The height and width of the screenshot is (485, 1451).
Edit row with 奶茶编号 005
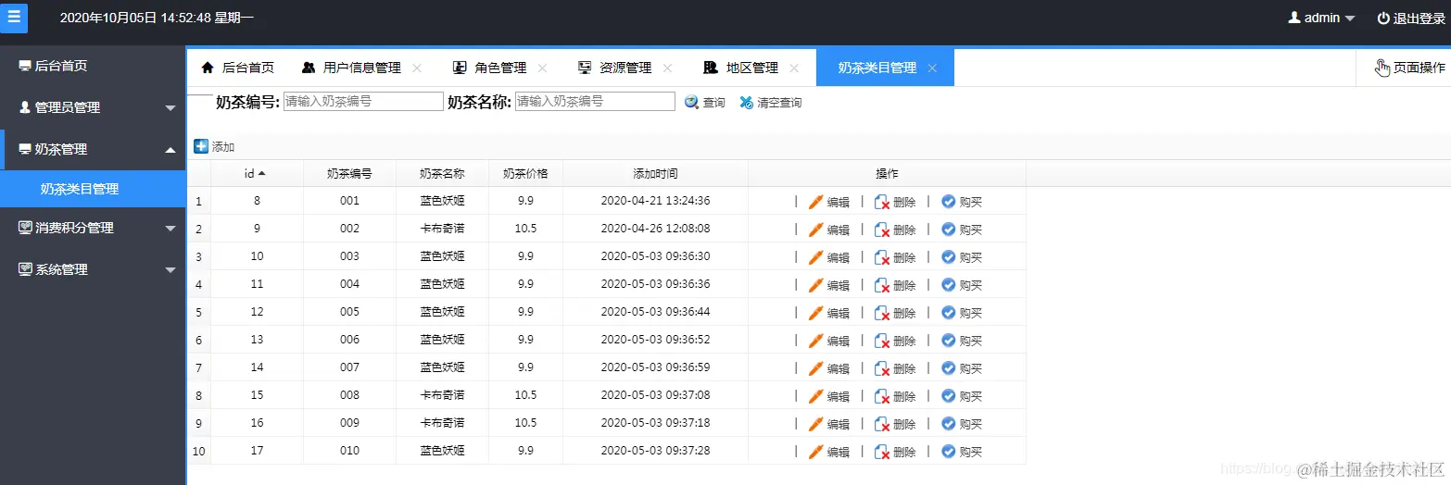click(x=829, y=313)
